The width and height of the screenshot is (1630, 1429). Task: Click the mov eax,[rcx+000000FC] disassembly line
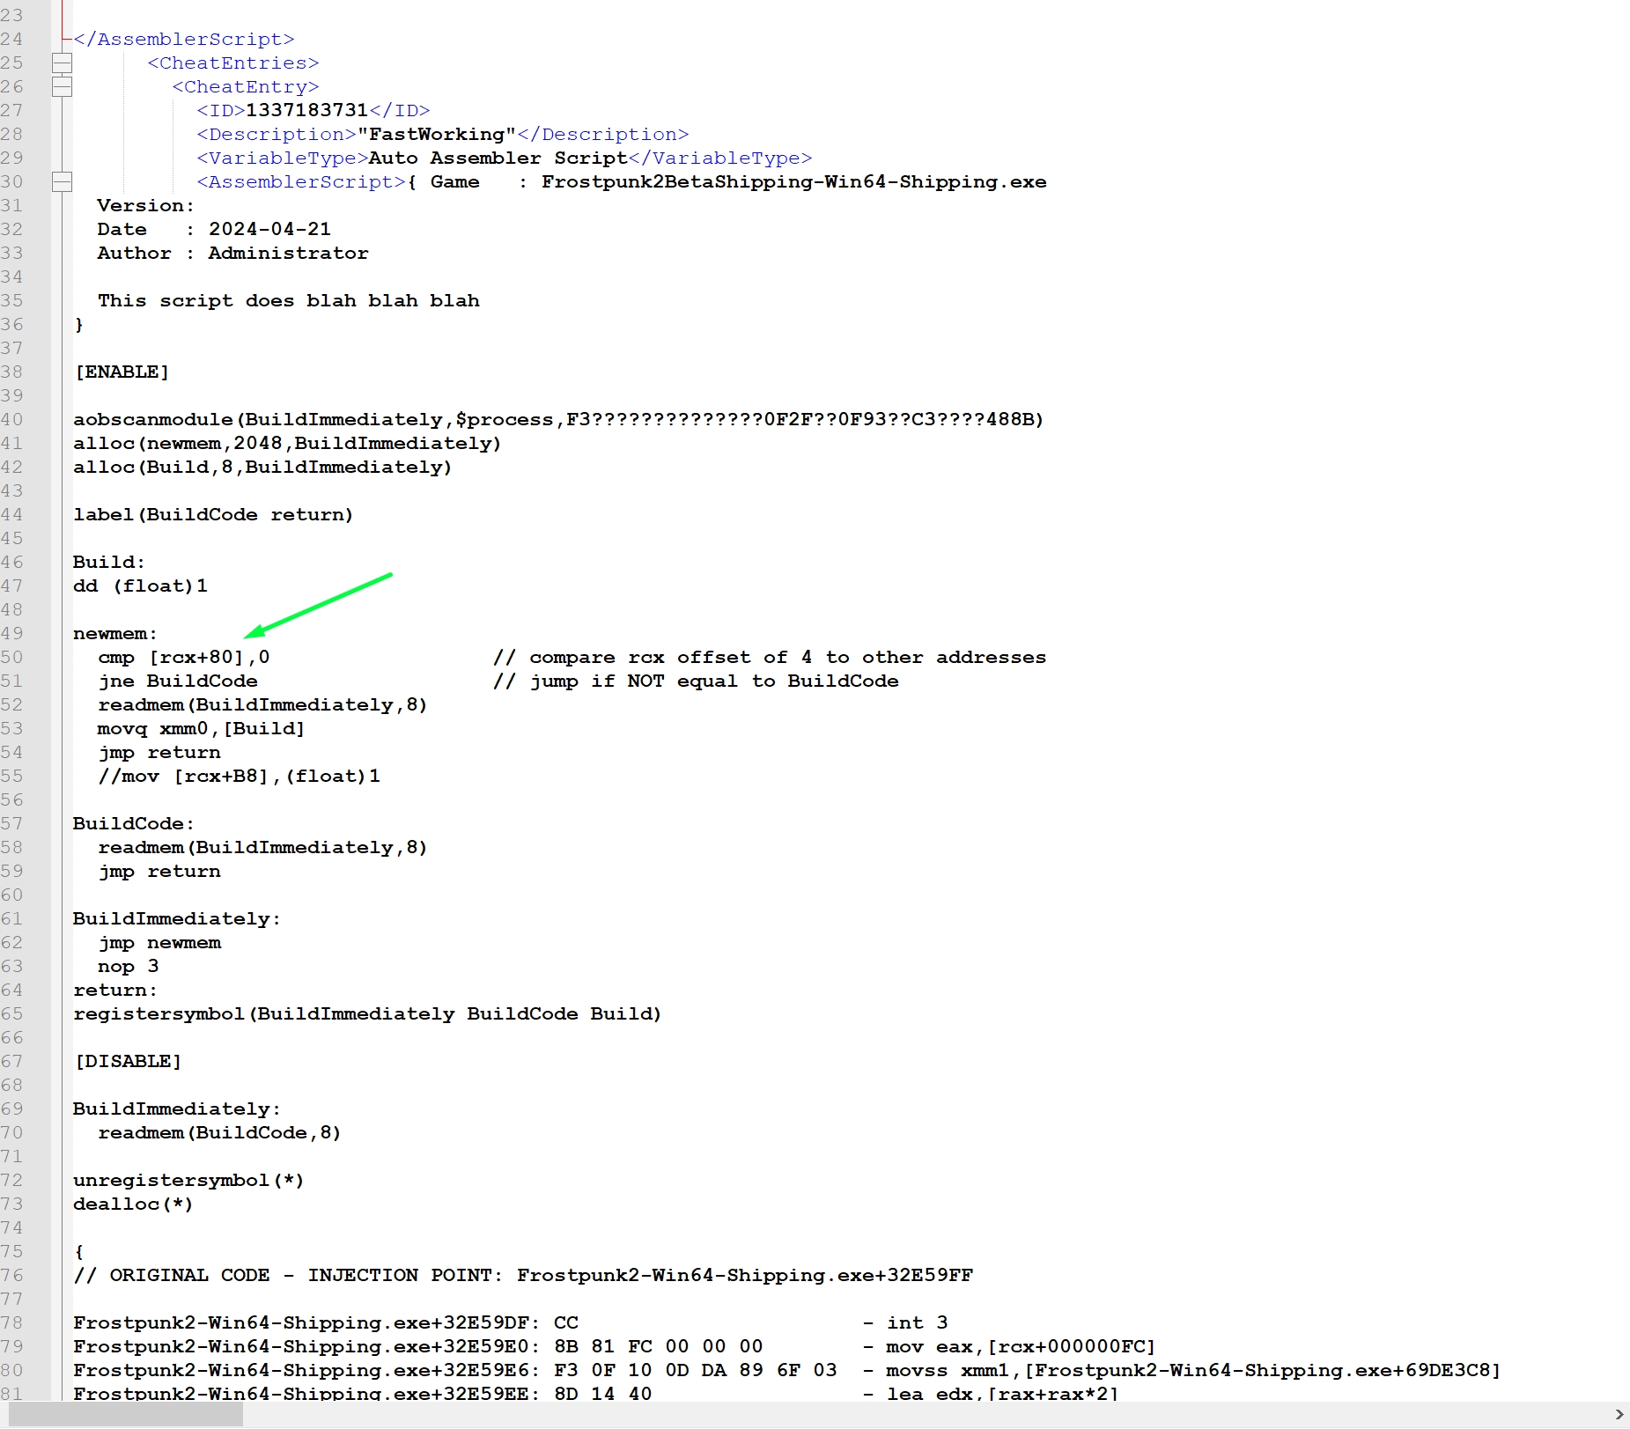[x=614, y=1347]
